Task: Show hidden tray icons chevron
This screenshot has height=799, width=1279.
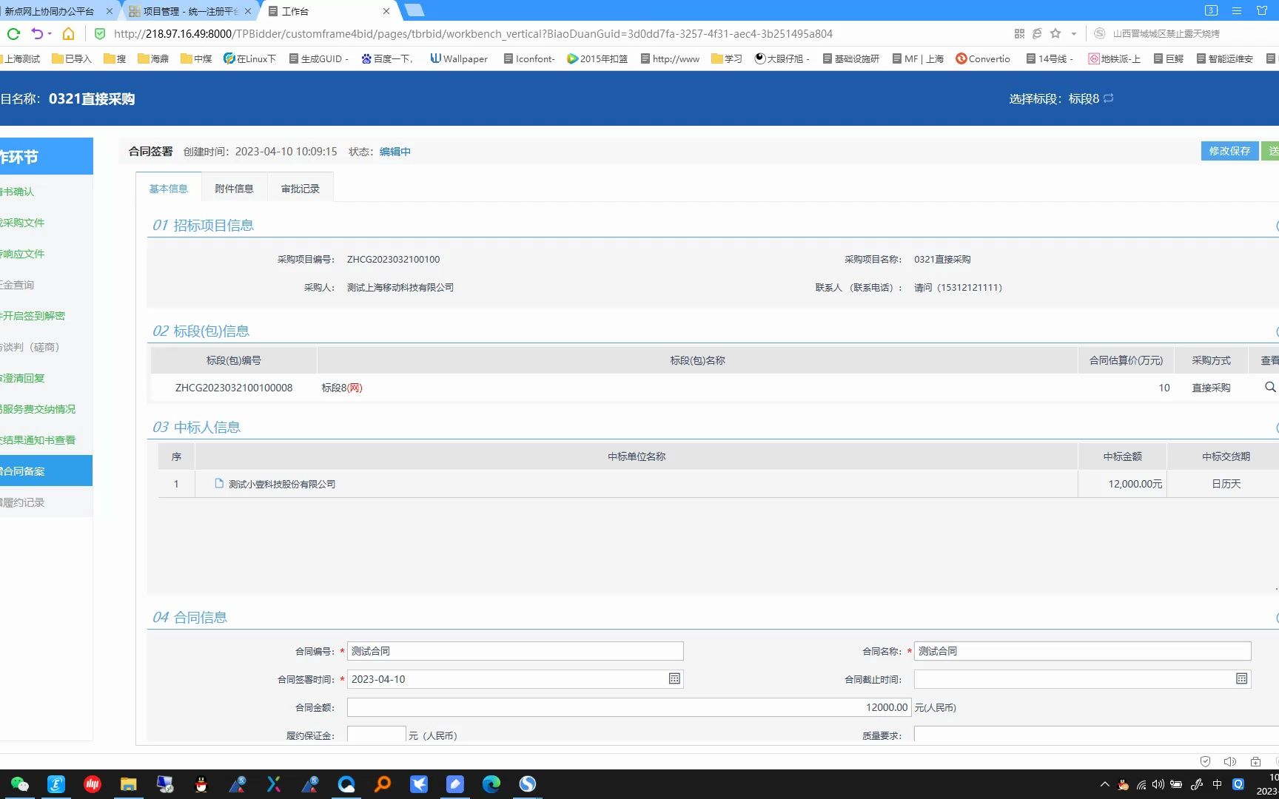Action: [1105, 784]
